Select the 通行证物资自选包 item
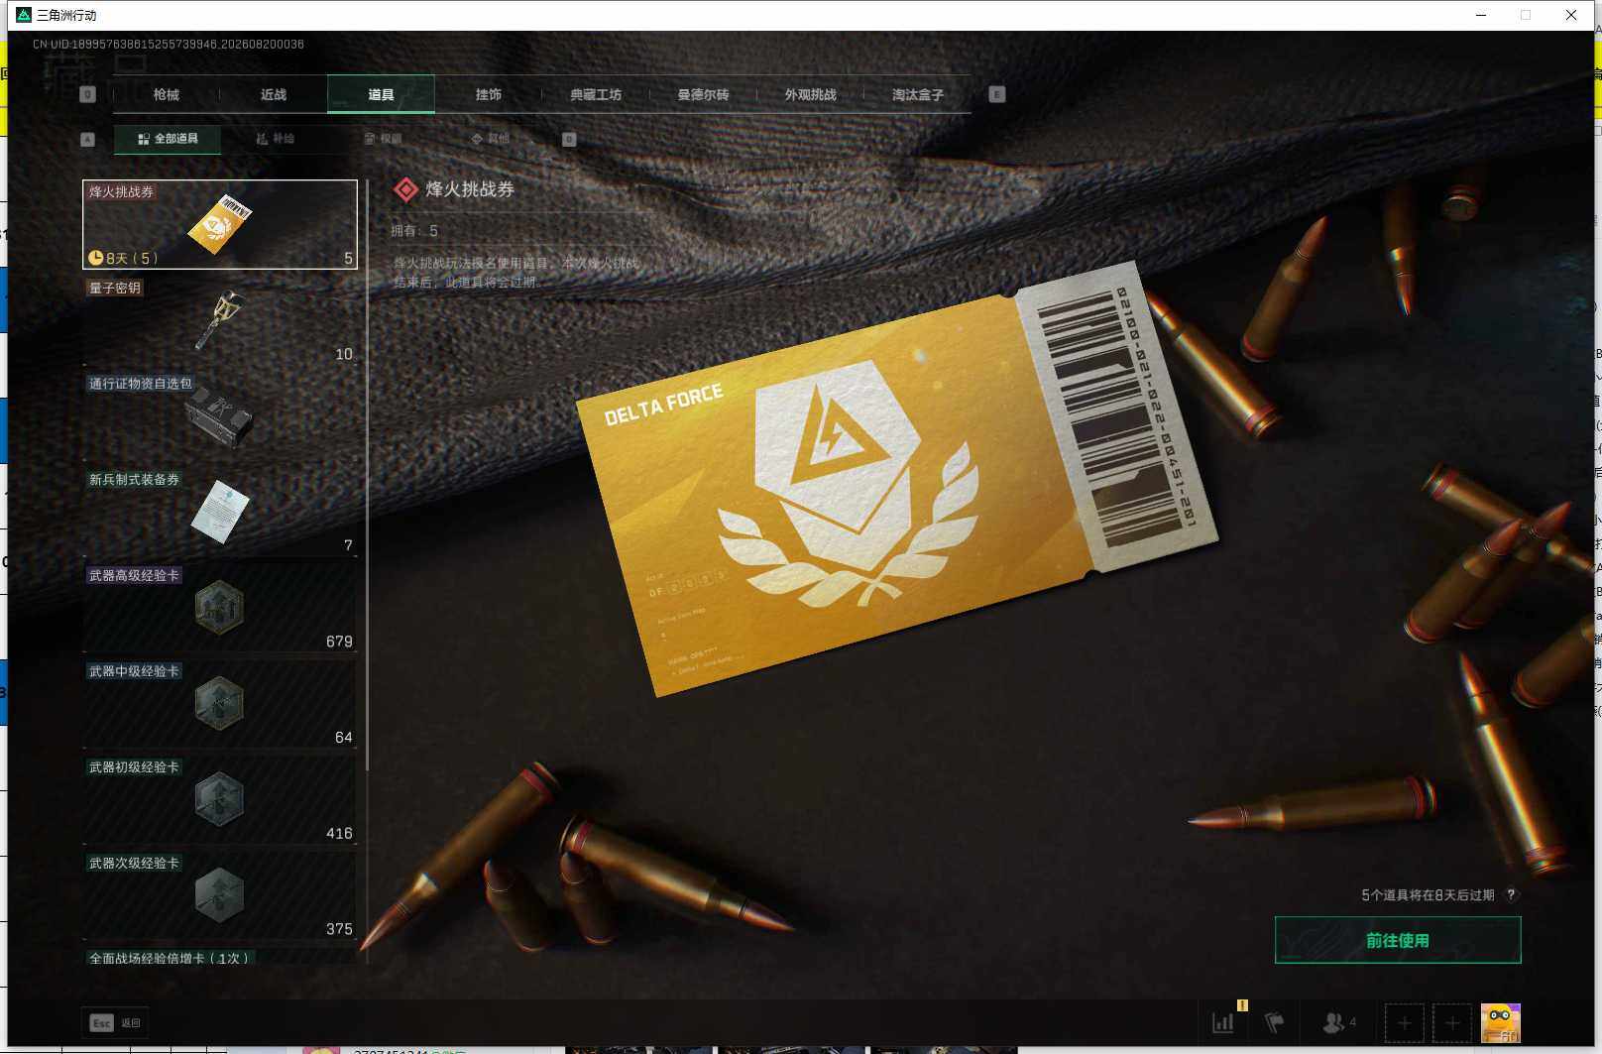Viewport: 1602px width, 1054px height. point(220,416)
